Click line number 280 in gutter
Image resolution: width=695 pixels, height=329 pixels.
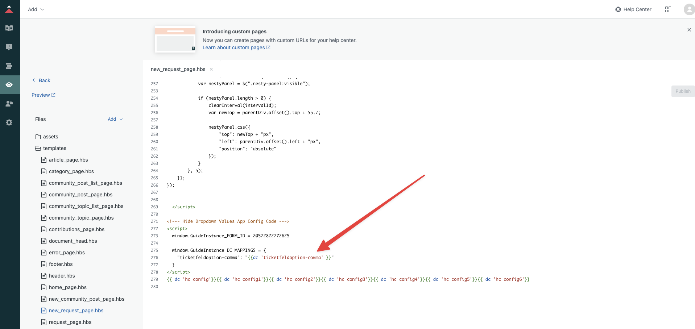tap(154, 287)
